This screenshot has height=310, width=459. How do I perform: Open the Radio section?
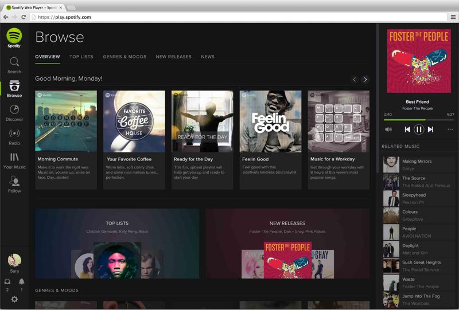click(14, 137)
